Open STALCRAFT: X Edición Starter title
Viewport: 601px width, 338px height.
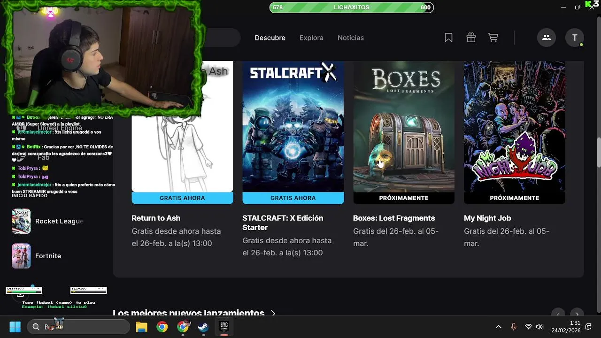[x=283, y=223]
